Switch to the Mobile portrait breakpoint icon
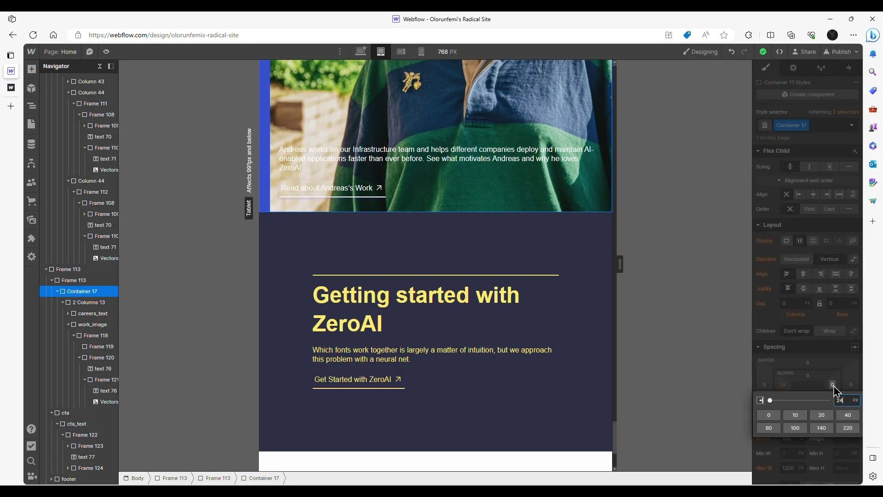The width and height of the screenshot is (883, 497). [x=421, y=52]
